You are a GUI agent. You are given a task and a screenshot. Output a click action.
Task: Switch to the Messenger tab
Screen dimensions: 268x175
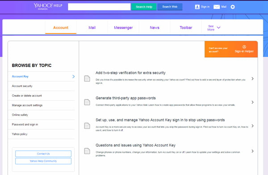coord(123,28)
